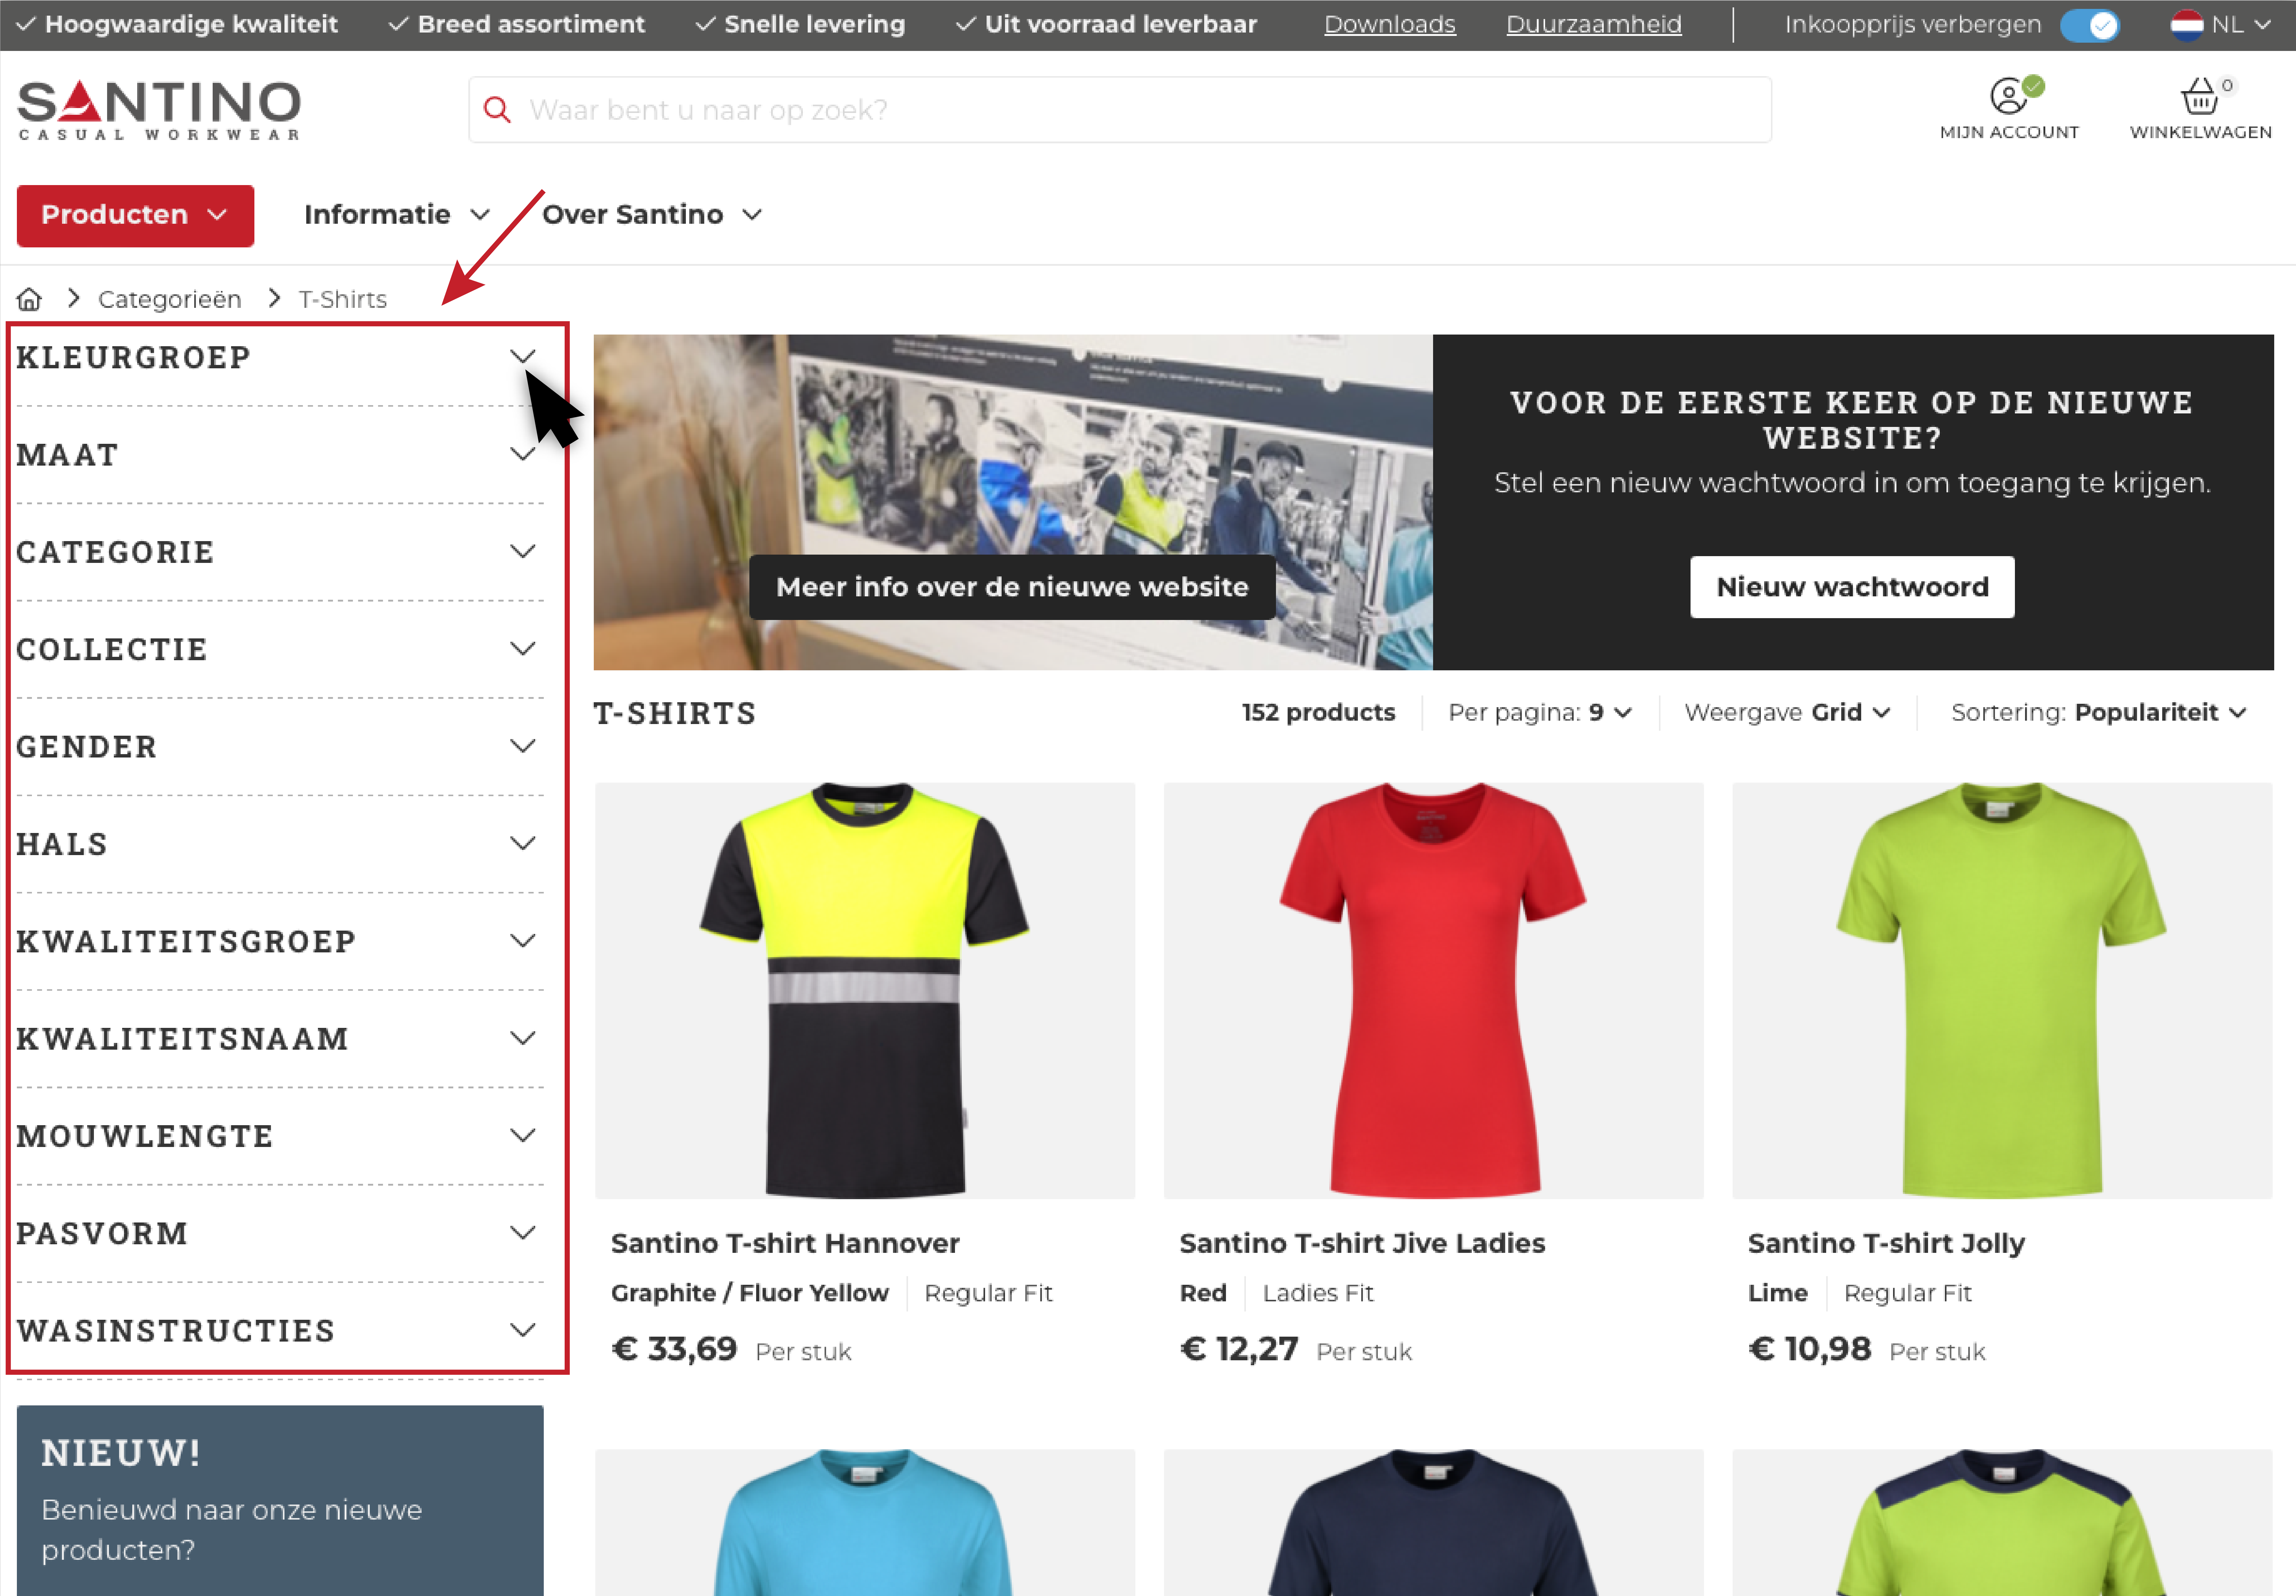Click the Santino Casual Workwear logo

coord(159,110)
